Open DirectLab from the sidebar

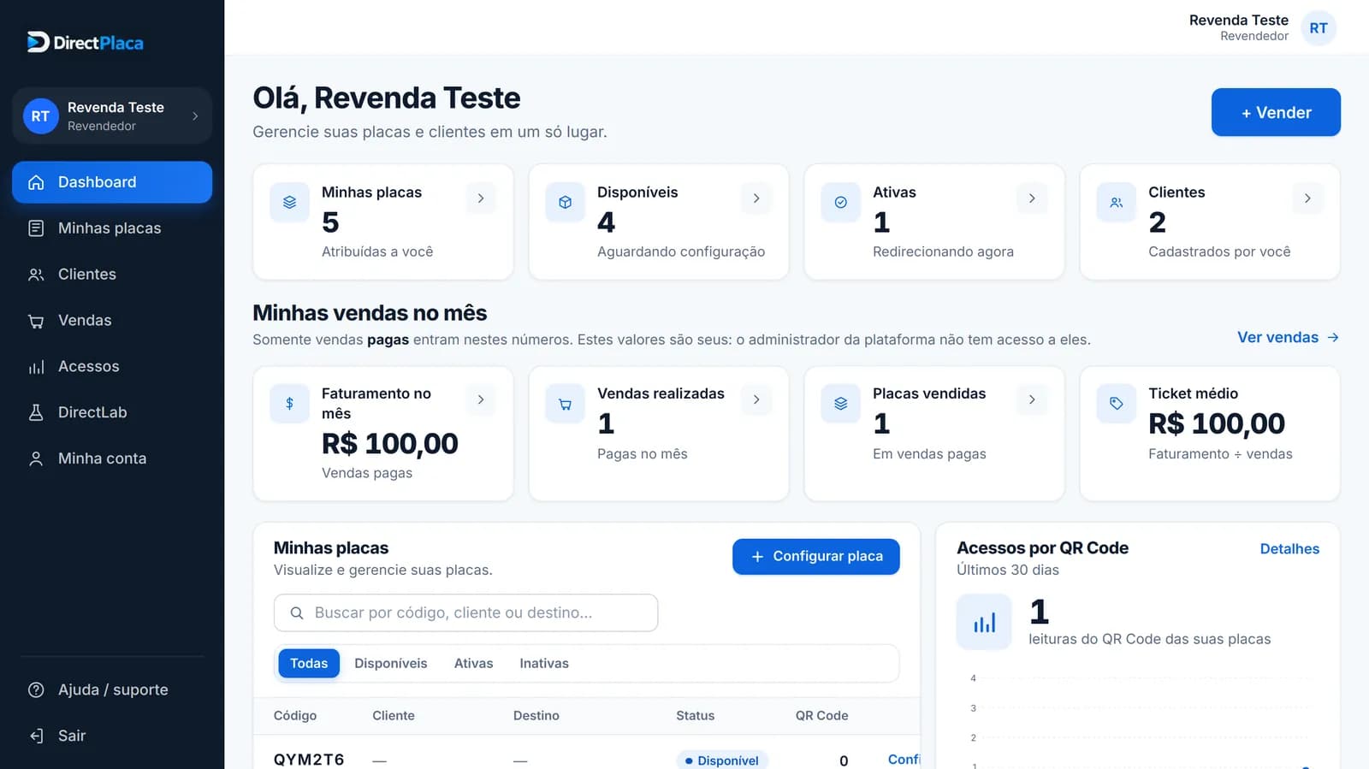[112, 412]
